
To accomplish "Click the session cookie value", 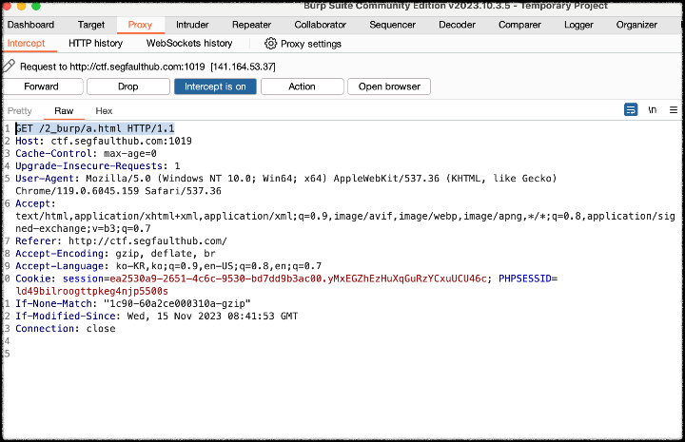I will click(x=298, y=279).
